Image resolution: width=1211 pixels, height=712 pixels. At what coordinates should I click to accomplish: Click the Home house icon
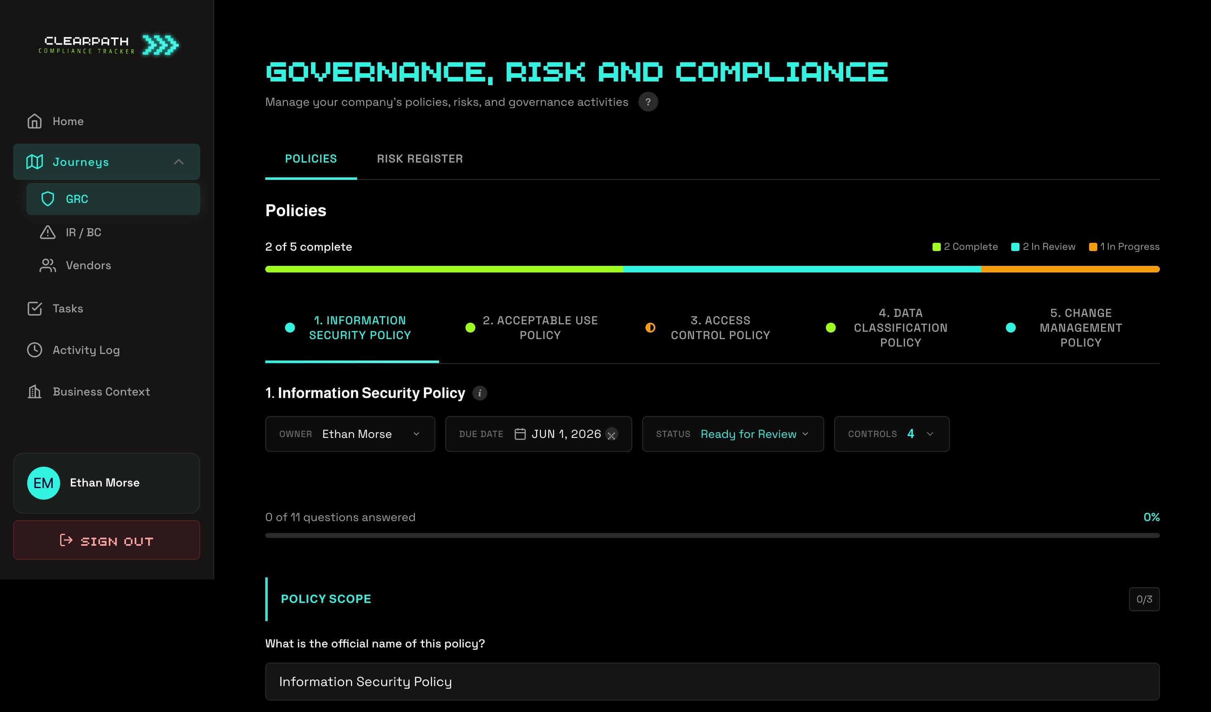[x=35, y=121]
